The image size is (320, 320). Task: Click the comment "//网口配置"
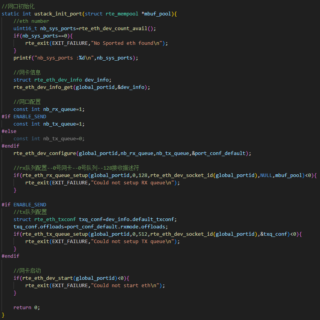coord(27,102)
